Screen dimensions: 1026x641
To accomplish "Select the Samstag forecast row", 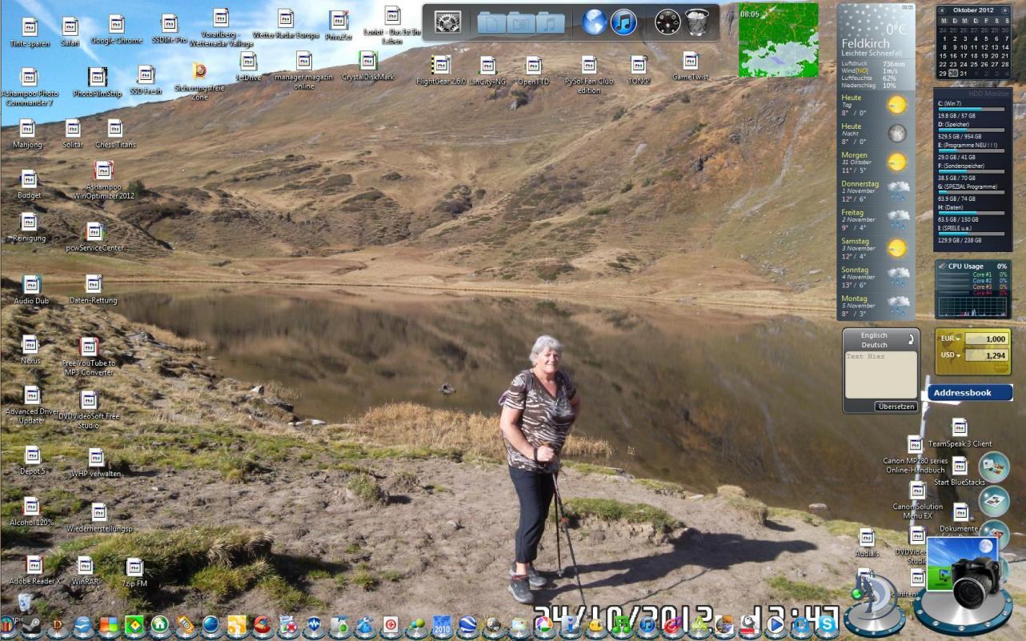I will [875, 248].
